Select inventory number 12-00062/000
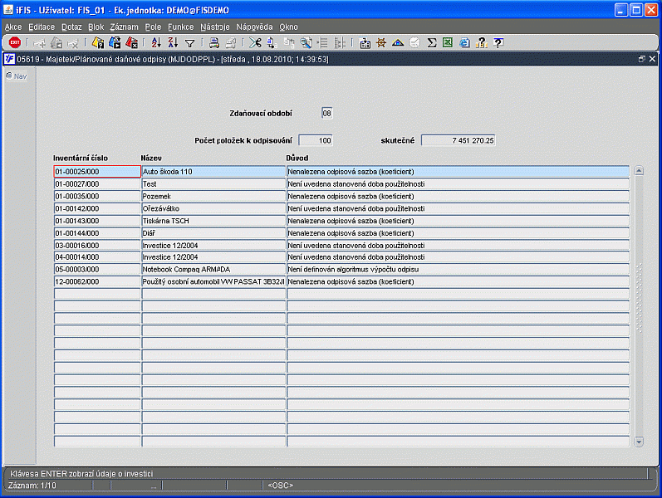This screenshot has height=498, width=662. (x=97, y=281)
